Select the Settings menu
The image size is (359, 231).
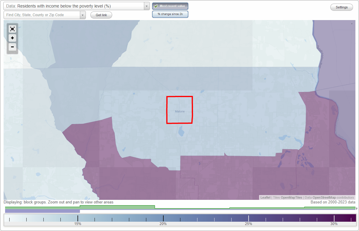pyautogui.click(x=341, y=7)
